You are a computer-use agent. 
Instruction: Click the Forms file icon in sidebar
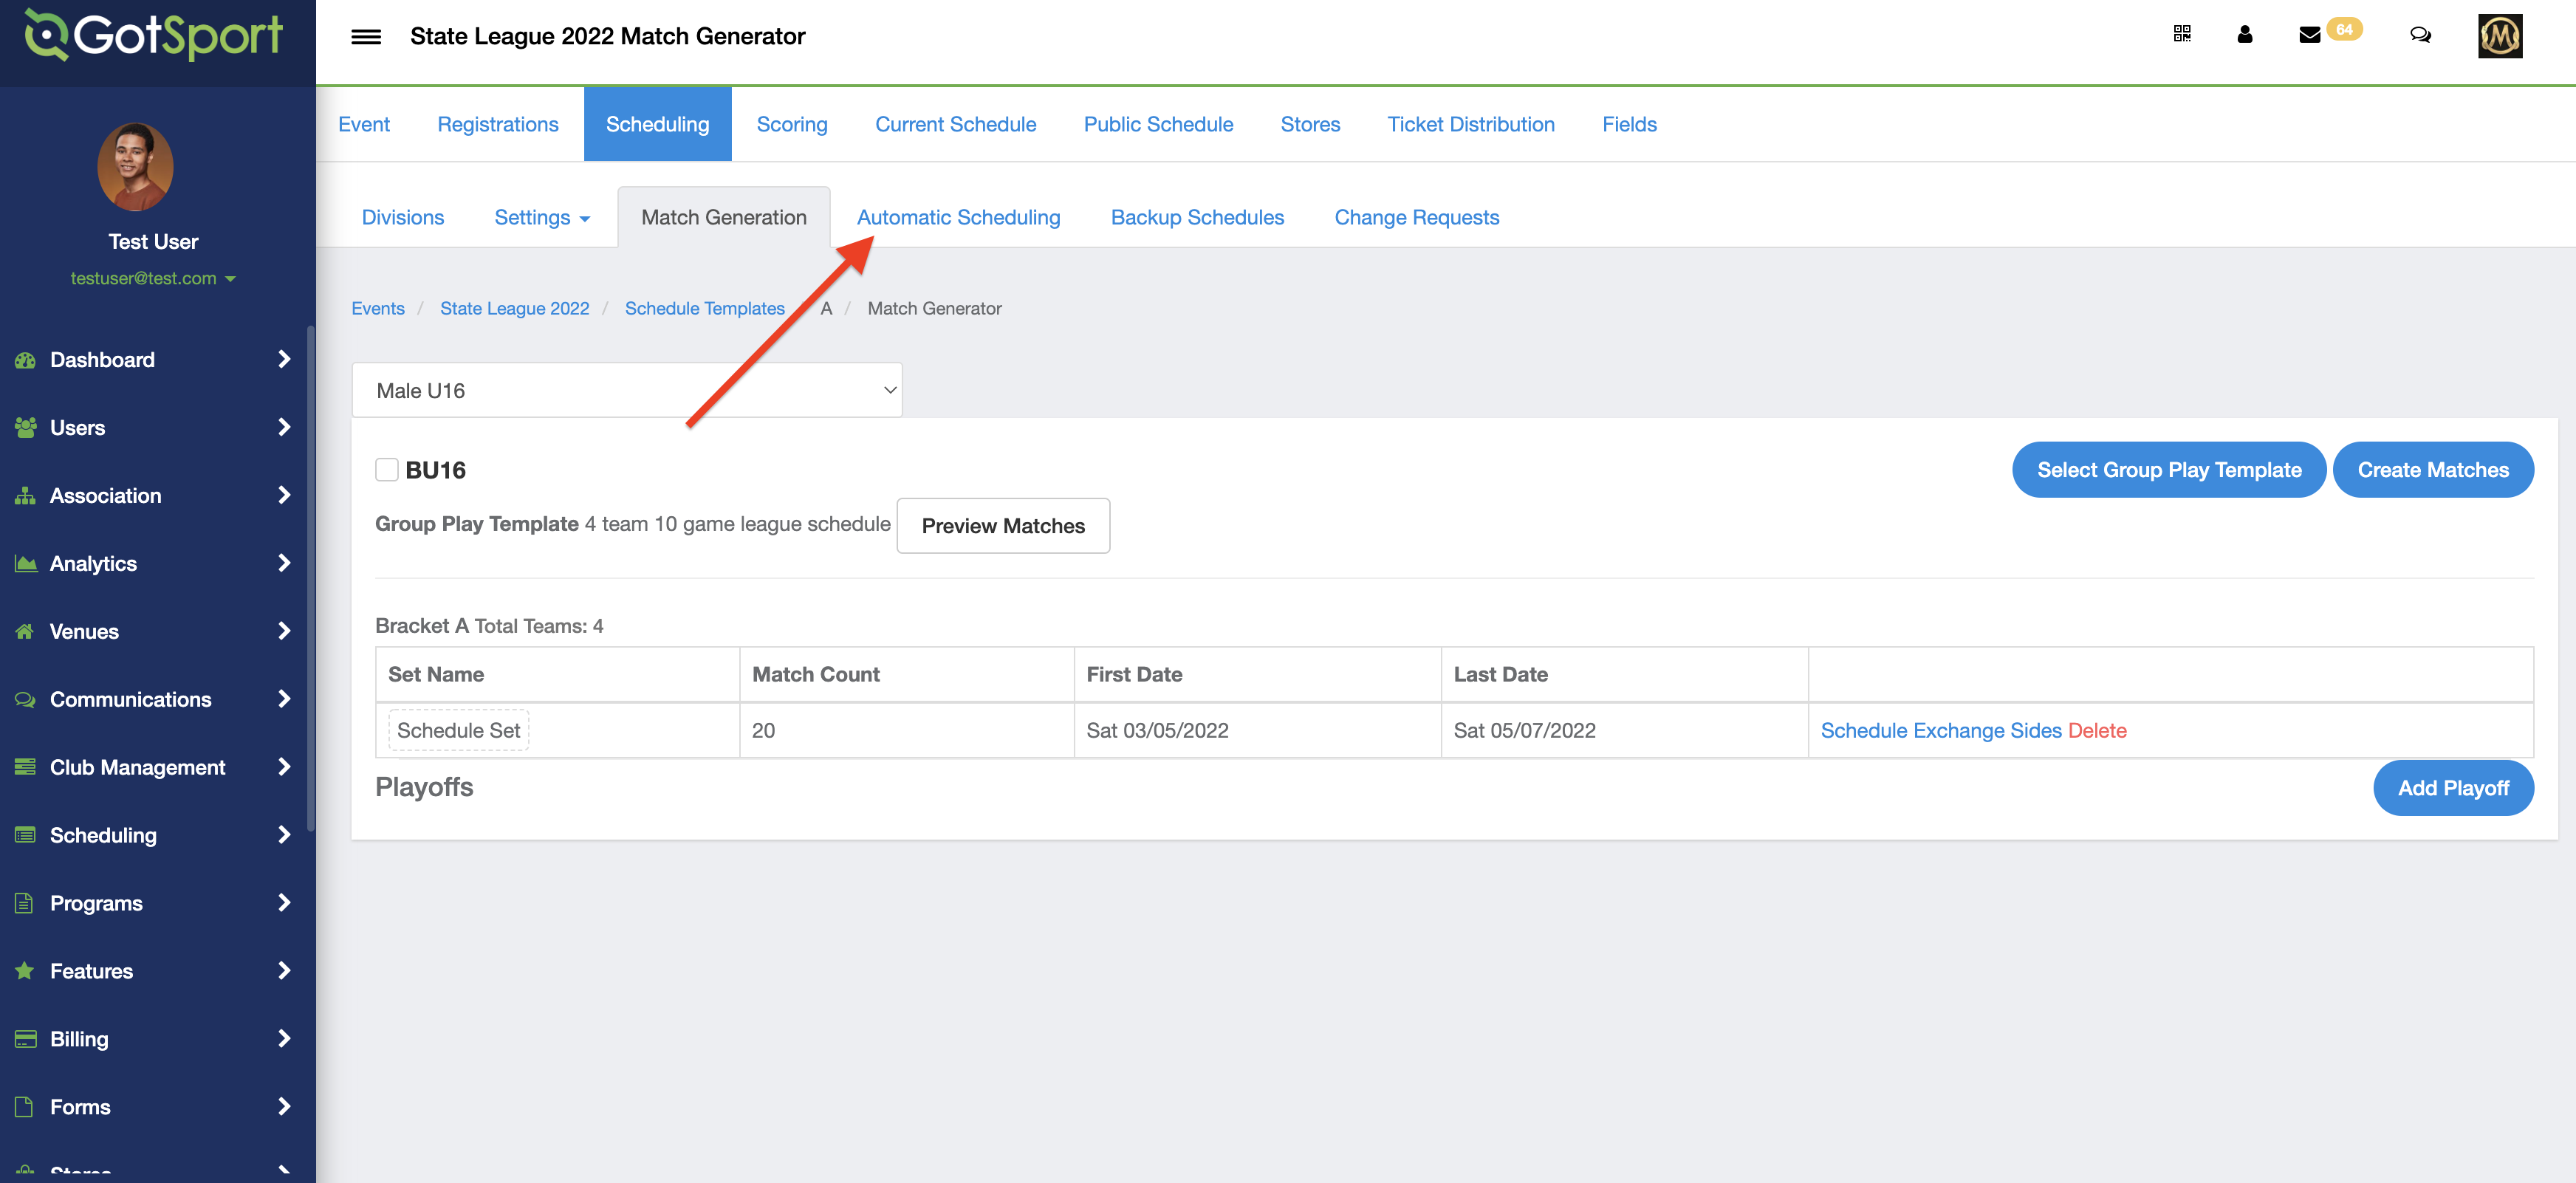pos(25,1107)
